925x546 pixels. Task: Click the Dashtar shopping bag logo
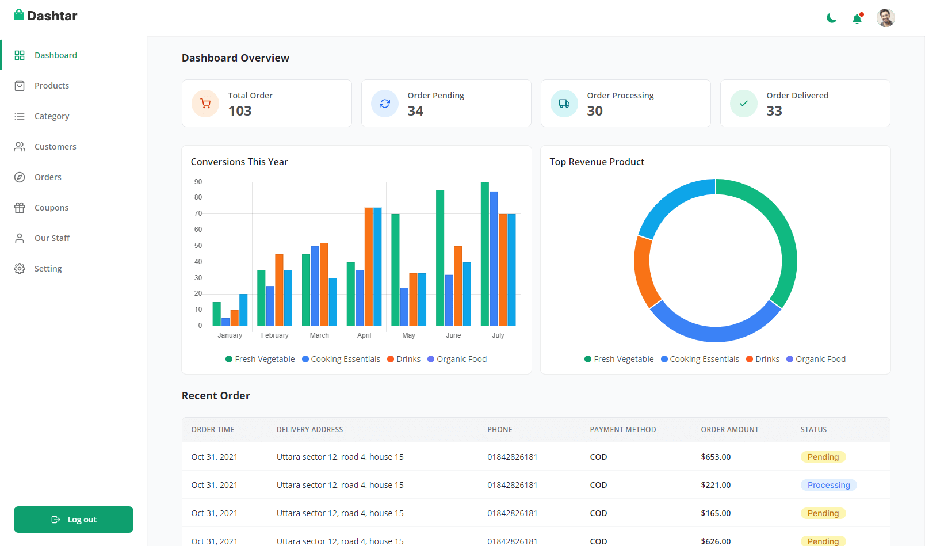pos(19,15)
